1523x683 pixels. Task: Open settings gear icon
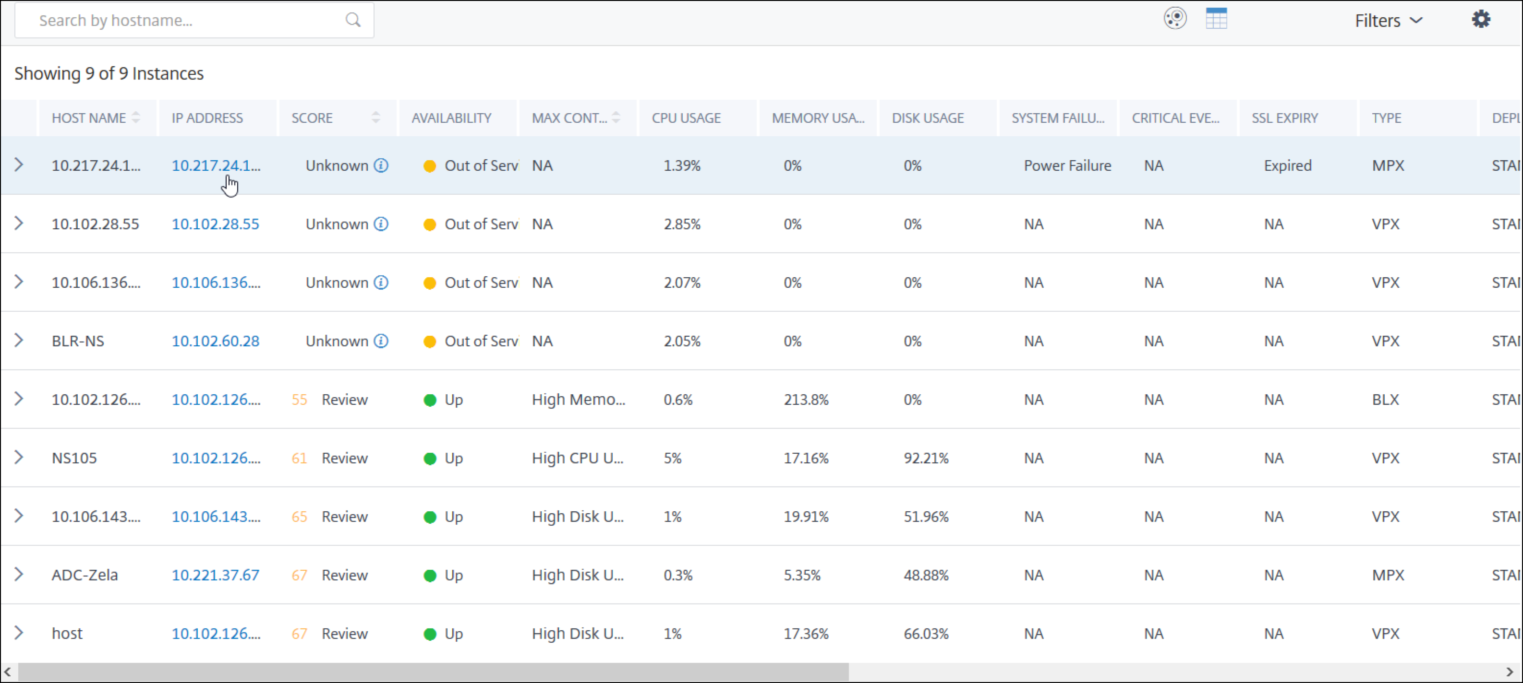1480,20
